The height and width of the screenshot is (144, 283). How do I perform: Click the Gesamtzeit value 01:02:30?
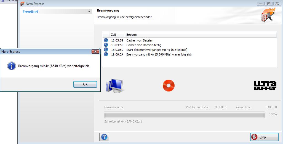pos(271,107)
